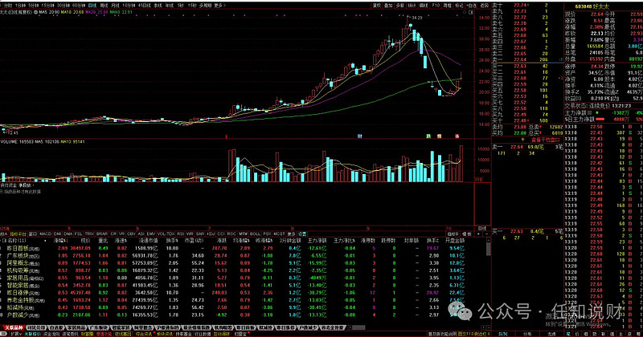This screenshot has width=643, height=337.
Task: Switch to the 分时 intraday chart
Action: 8,6
